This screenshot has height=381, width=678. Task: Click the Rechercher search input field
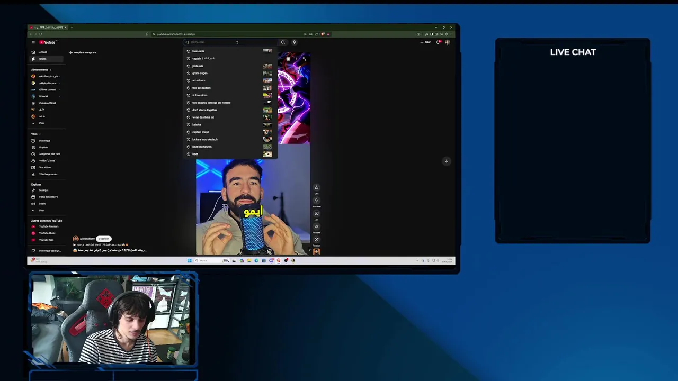231,42
